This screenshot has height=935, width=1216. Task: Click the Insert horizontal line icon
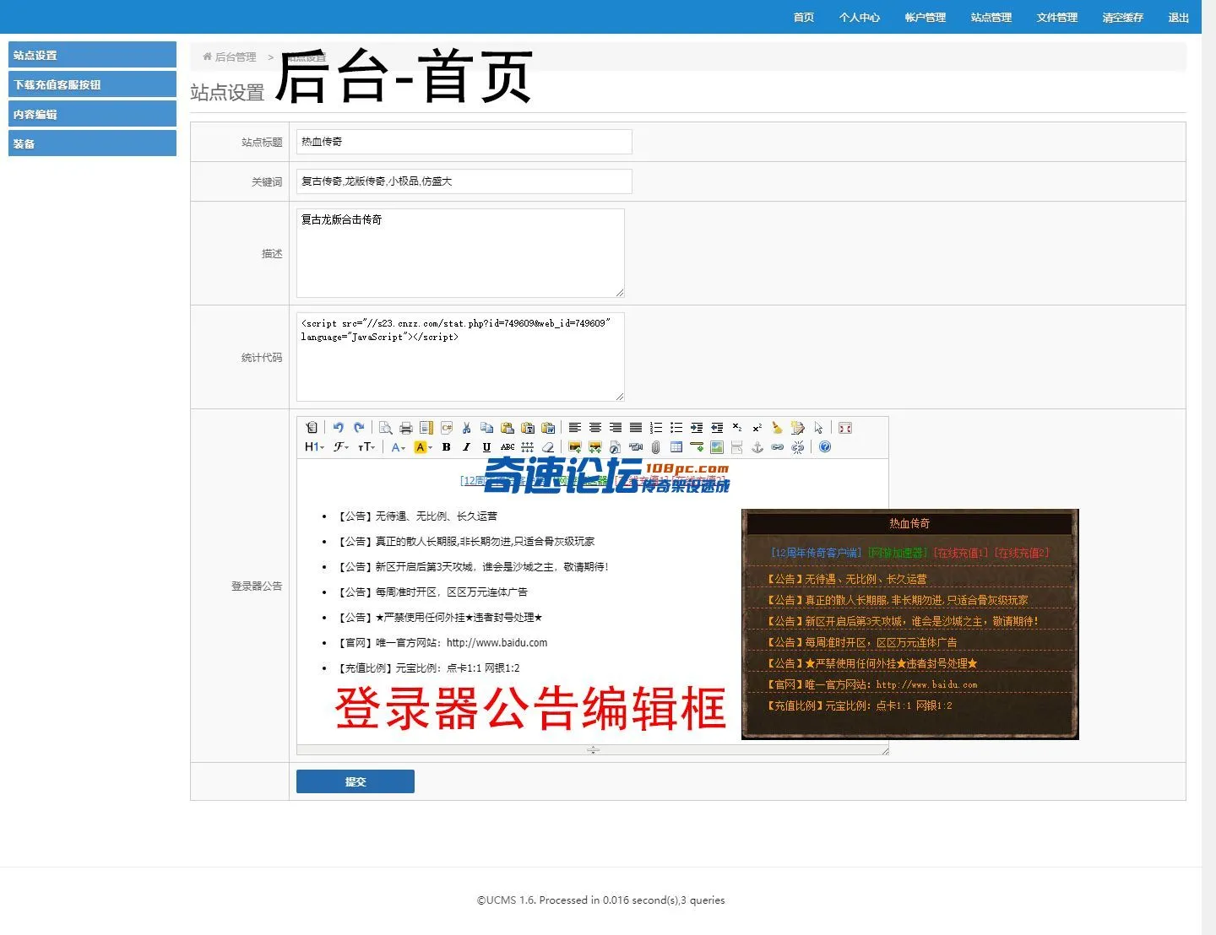click(697, 447)
